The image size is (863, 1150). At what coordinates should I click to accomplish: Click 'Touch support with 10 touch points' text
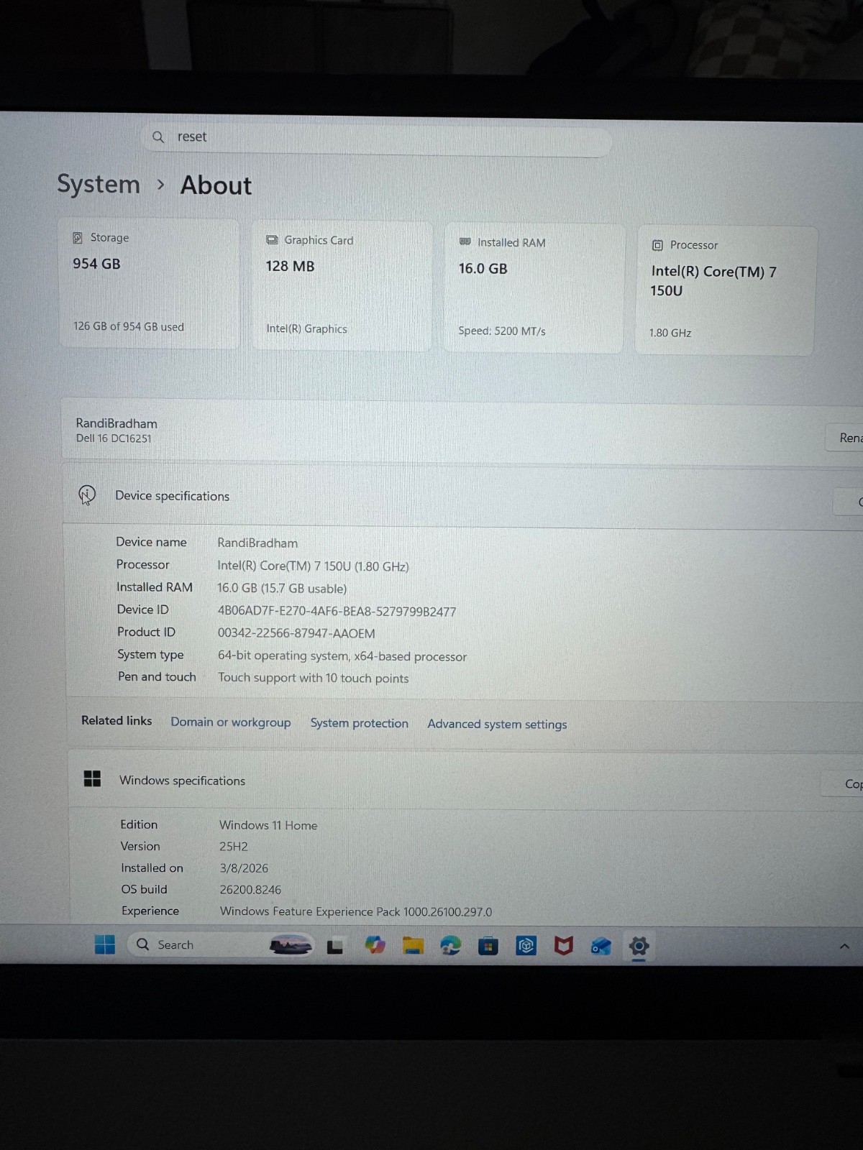[x=314, y=678]
